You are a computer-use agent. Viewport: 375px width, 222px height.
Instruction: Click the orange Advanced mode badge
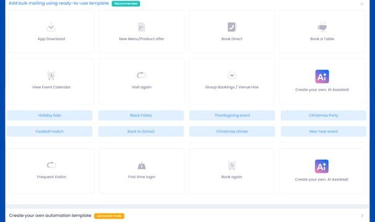coord(109,216)
